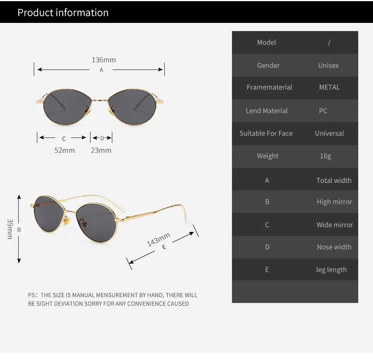This screenshot has width=373, height=362.
Task: Click the PS manual measurement disclaimer text
Action: (113, 299)
